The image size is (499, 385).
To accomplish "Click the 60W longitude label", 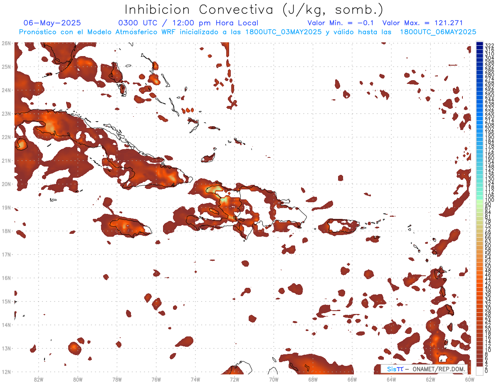I will (x=470, y=379).
